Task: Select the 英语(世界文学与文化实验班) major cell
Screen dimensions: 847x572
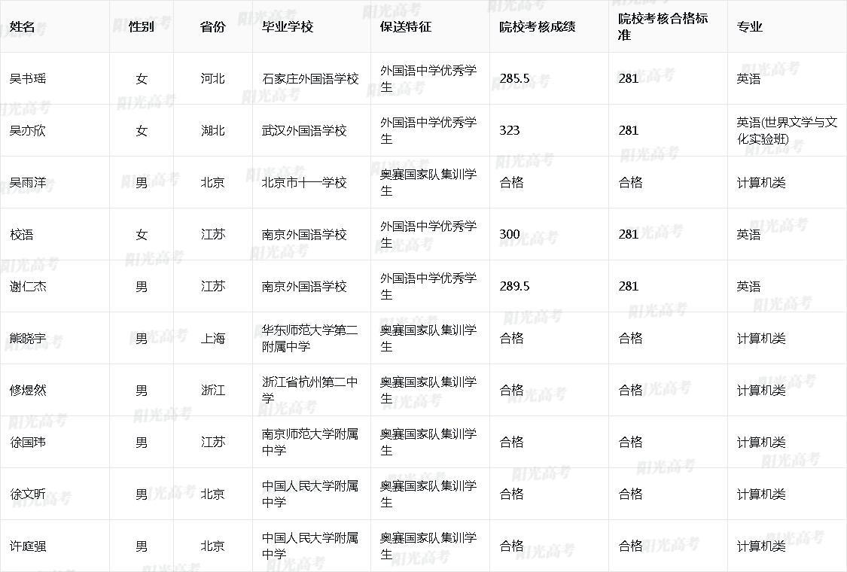Action: (x=787, y=130)
